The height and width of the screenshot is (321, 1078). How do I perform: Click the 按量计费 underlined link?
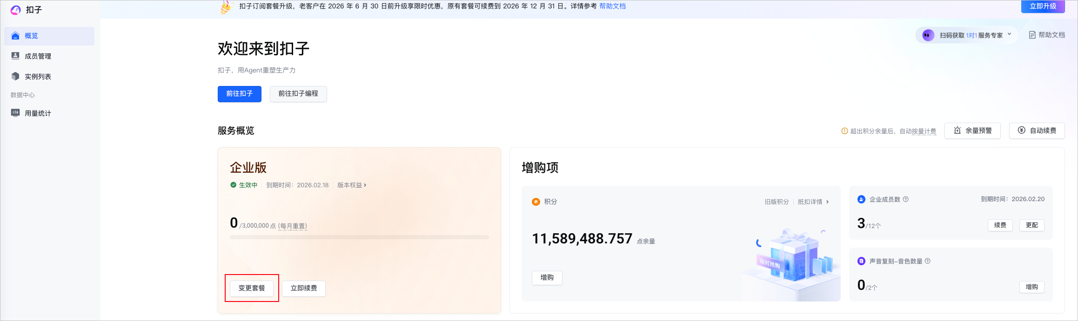point(924,131)
